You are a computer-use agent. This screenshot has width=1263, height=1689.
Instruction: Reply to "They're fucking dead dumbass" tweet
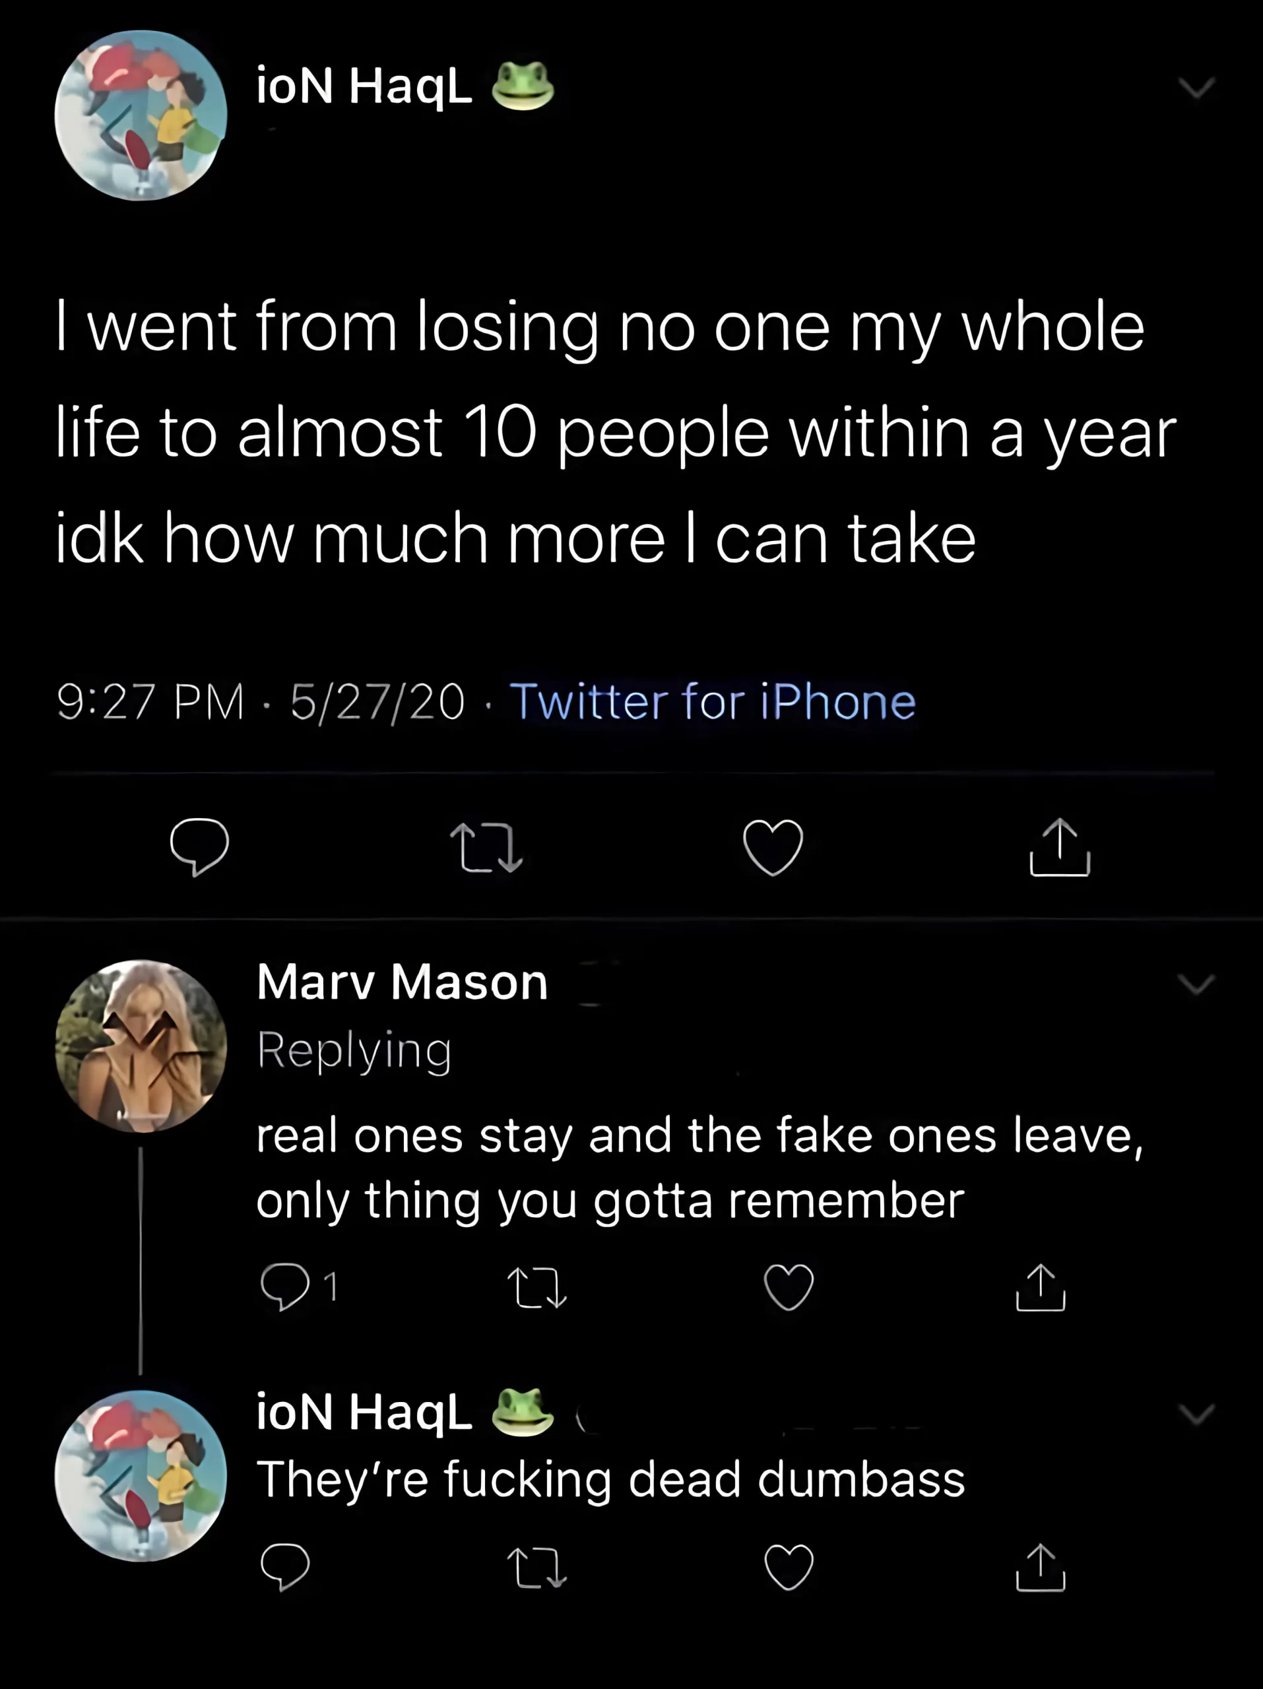point(285,1567)
